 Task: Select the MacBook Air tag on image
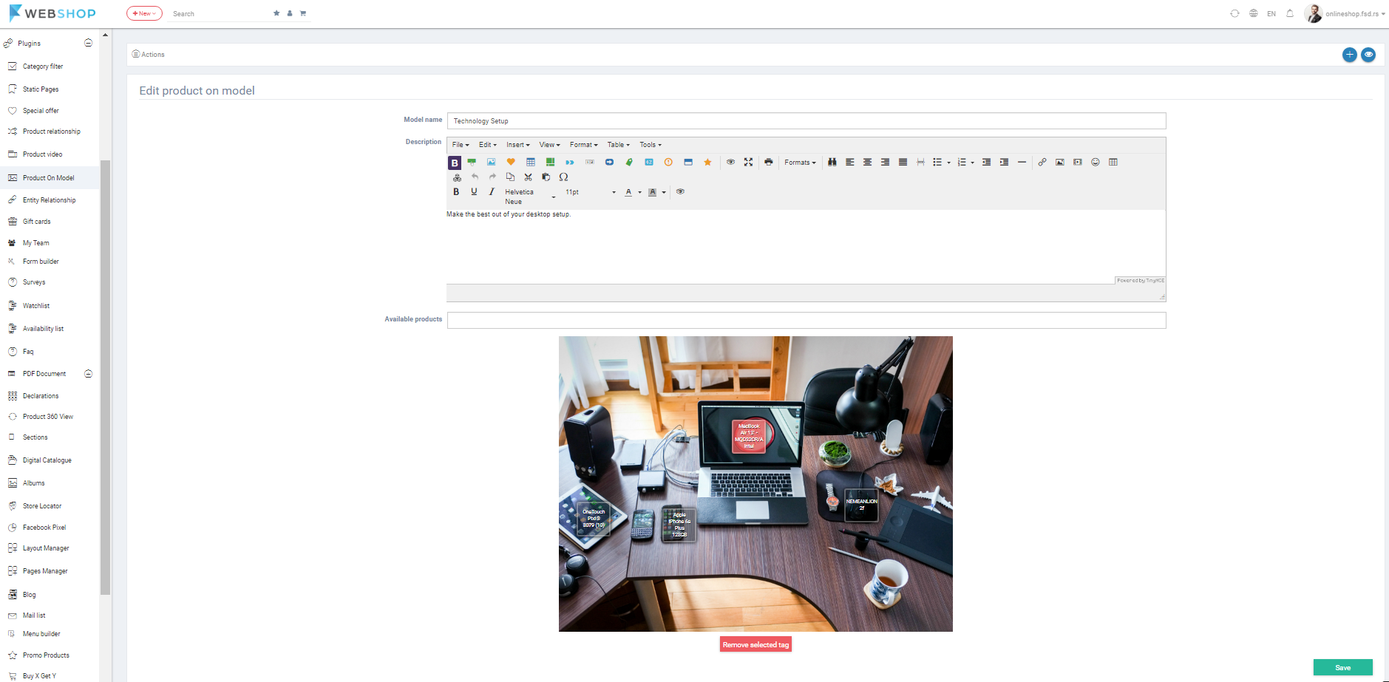pos(749,436)
